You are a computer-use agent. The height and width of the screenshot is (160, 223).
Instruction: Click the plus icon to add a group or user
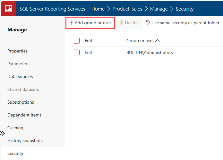coord(71,23)
